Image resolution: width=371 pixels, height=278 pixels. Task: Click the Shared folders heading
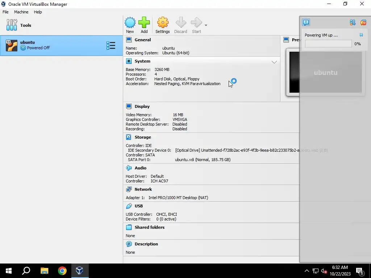pyautogui.click(x=150, y=227)
